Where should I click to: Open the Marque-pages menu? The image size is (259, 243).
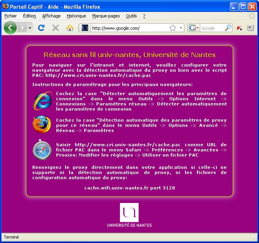tap(106, 16)
